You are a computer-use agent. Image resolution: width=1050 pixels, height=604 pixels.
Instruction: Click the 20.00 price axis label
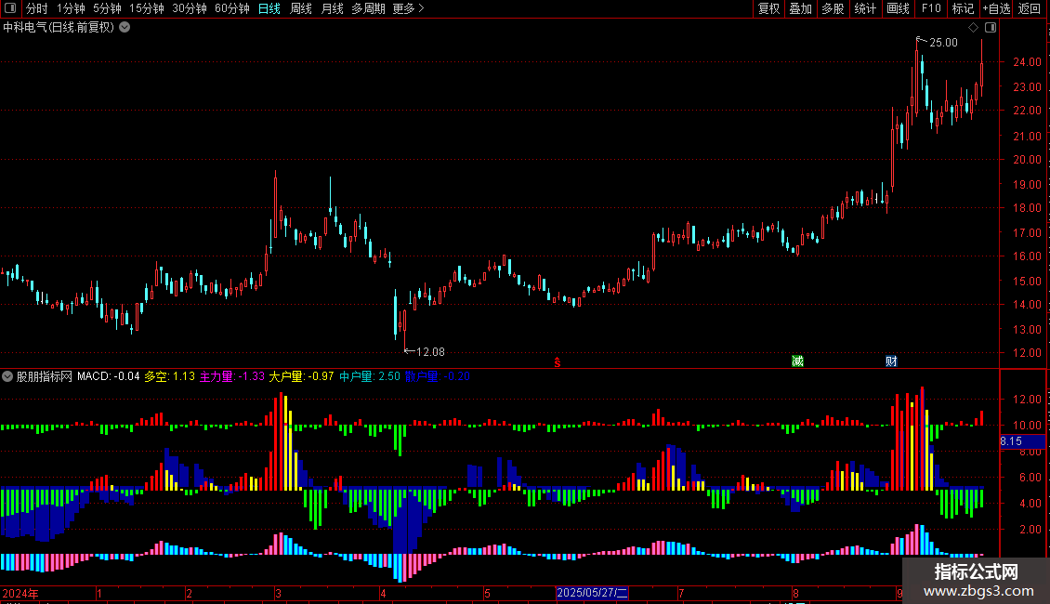(x=1027, y=160)
